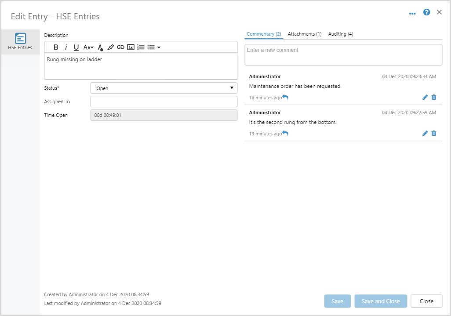This screenshot has height=316, width=451.
Task: Open the help question mark icon
Action: 426,12
